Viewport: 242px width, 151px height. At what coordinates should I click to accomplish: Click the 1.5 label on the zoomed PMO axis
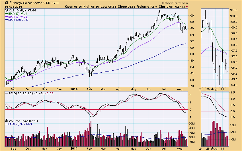pyautogui.click(x=233, y=93)
